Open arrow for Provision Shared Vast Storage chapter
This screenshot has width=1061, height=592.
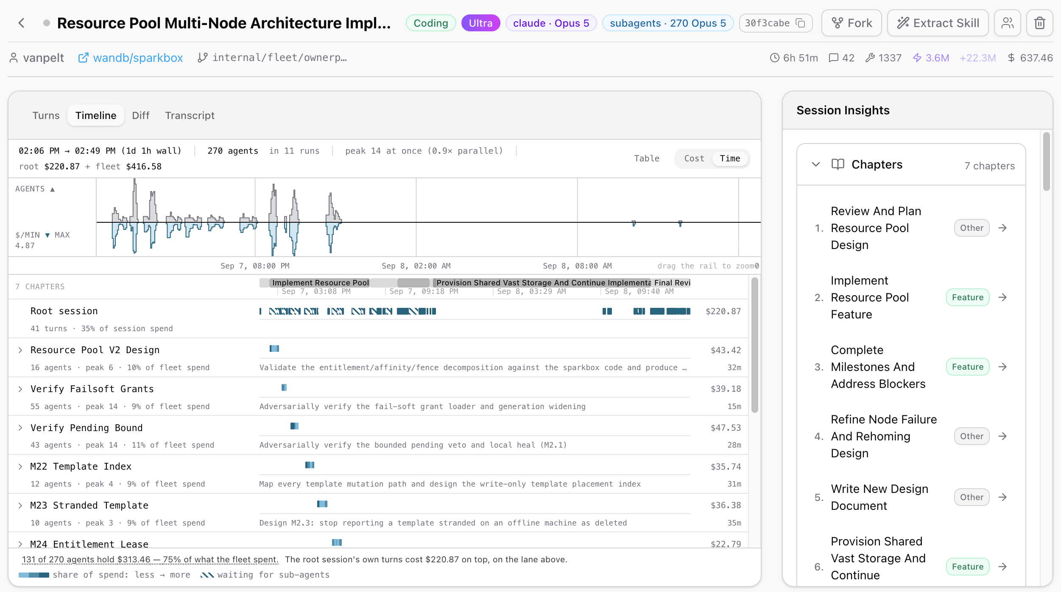(x=1002, y=567)
